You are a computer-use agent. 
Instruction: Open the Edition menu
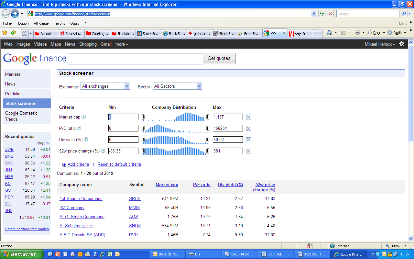coord(23,23)
